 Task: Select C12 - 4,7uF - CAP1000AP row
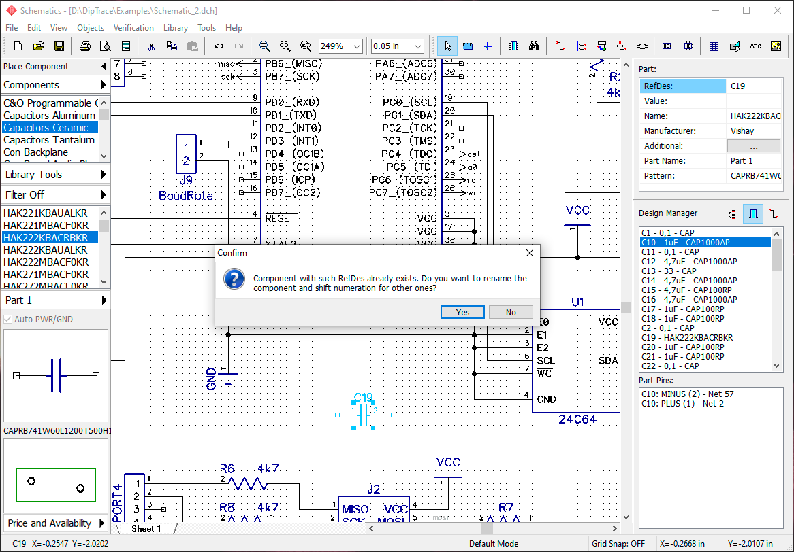pos(705,261)
